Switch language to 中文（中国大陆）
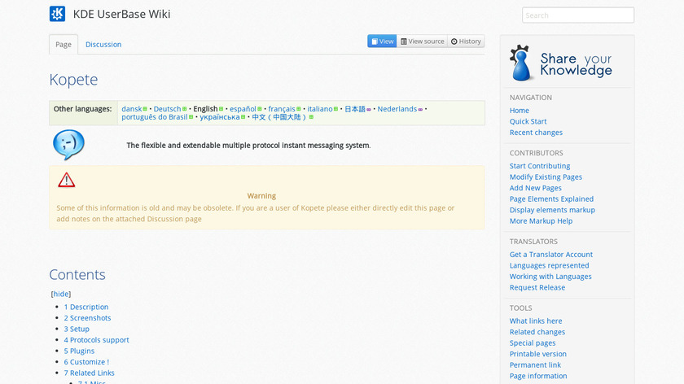Image resolution: width=684 pixels, height=384 pixels. (279, 117)
